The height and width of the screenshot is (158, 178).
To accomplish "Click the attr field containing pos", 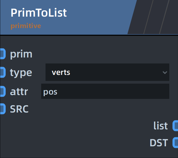I will (105, 91).
